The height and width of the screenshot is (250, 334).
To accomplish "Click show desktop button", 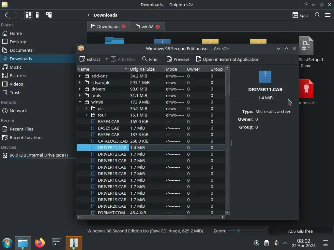I will coord(325,243).
